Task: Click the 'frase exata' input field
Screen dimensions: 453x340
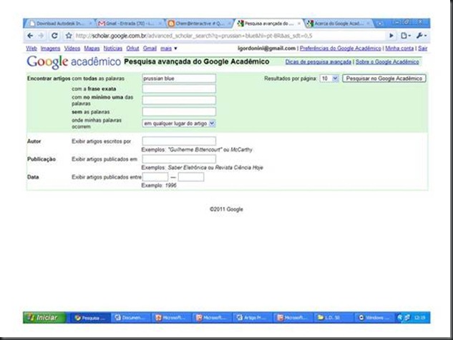Action: tap(179, 89)
